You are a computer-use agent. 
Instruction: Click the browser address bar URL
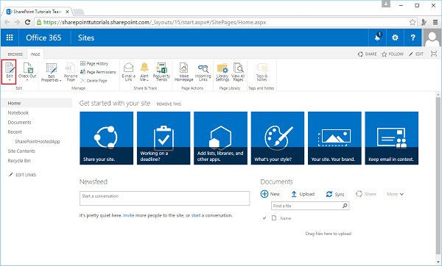coord(155,22)
